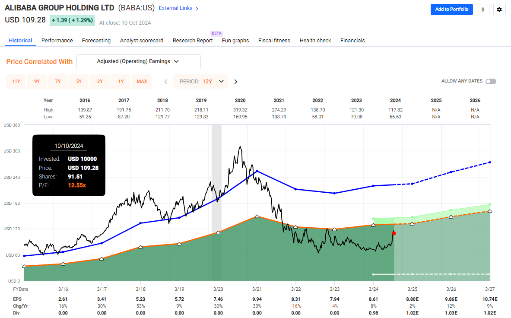Click the External Links chevron arrow
Image resolution: width=511 pixels, height=318 pixels.
(x=197, y=8)
